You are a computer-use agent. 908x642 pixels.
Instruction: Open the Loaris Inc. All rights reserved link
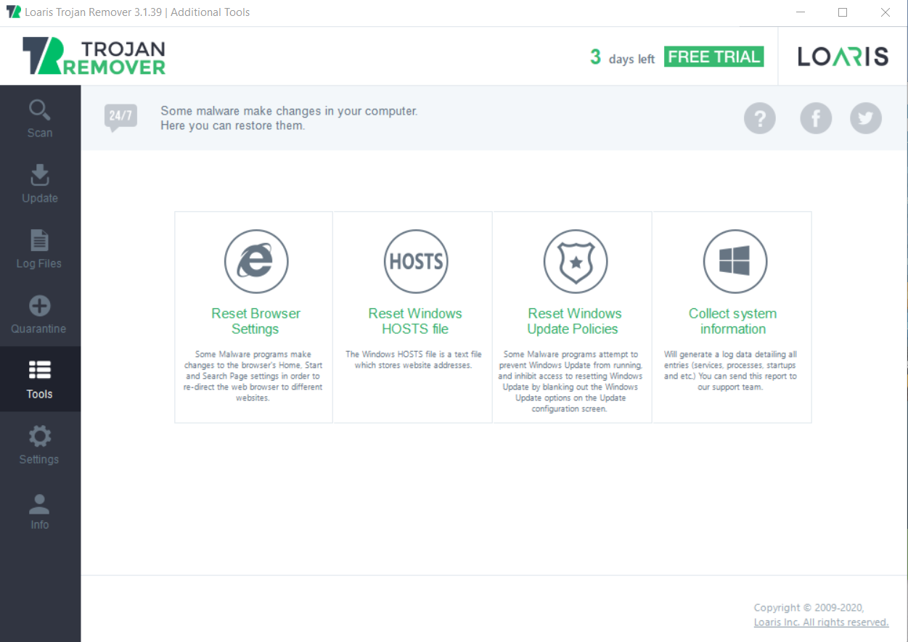[x=821, y=622]
